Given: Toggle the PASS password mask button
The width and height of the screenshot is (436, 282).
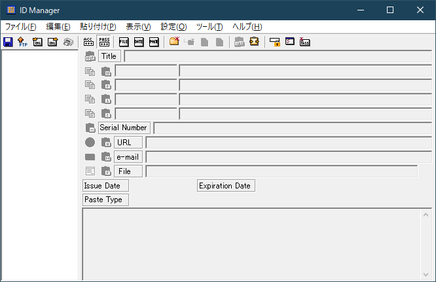Looking at the screenshot, I should [104, 42].
